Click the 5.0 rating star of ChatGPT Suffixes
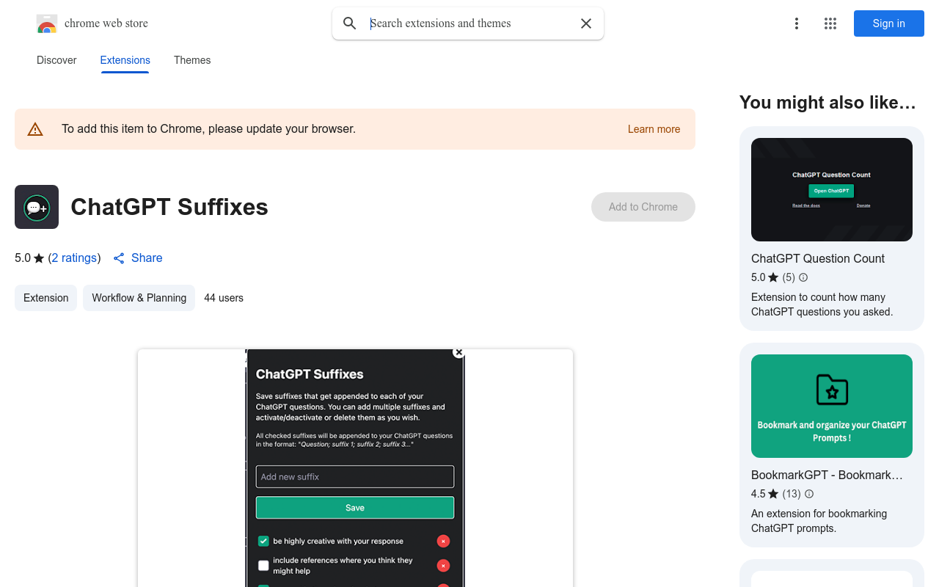This screenshot has height=587, width=939. point(39,258)
